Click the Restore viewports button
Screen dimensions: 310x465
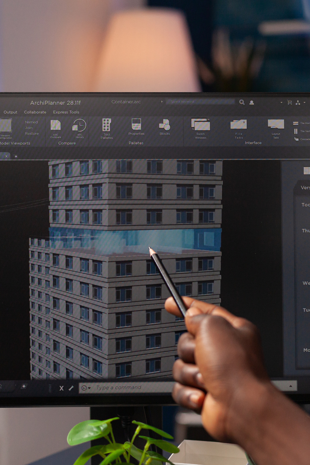[32, 133]
